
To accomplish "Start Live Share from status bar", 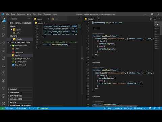I will [x=21, y=108].
